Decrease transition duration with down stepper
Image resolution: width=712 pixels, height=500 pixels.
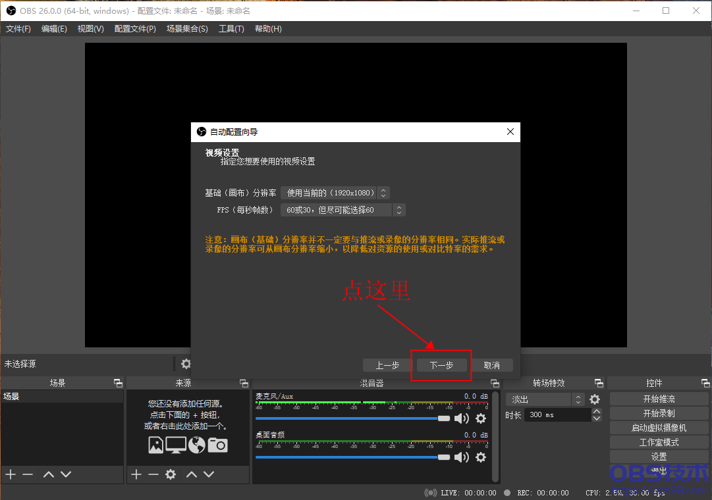click(597, 418)
